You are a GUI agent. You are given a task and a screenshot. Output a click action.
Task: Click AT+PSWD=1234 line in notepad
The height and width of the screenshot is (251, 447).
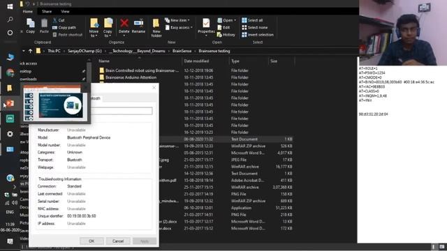coord(372,73)
